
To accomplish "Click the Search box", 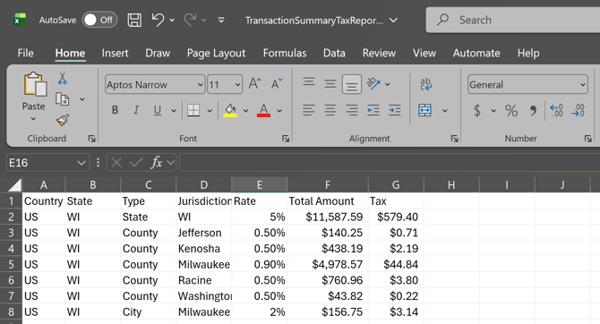I will tap(513, 20).
